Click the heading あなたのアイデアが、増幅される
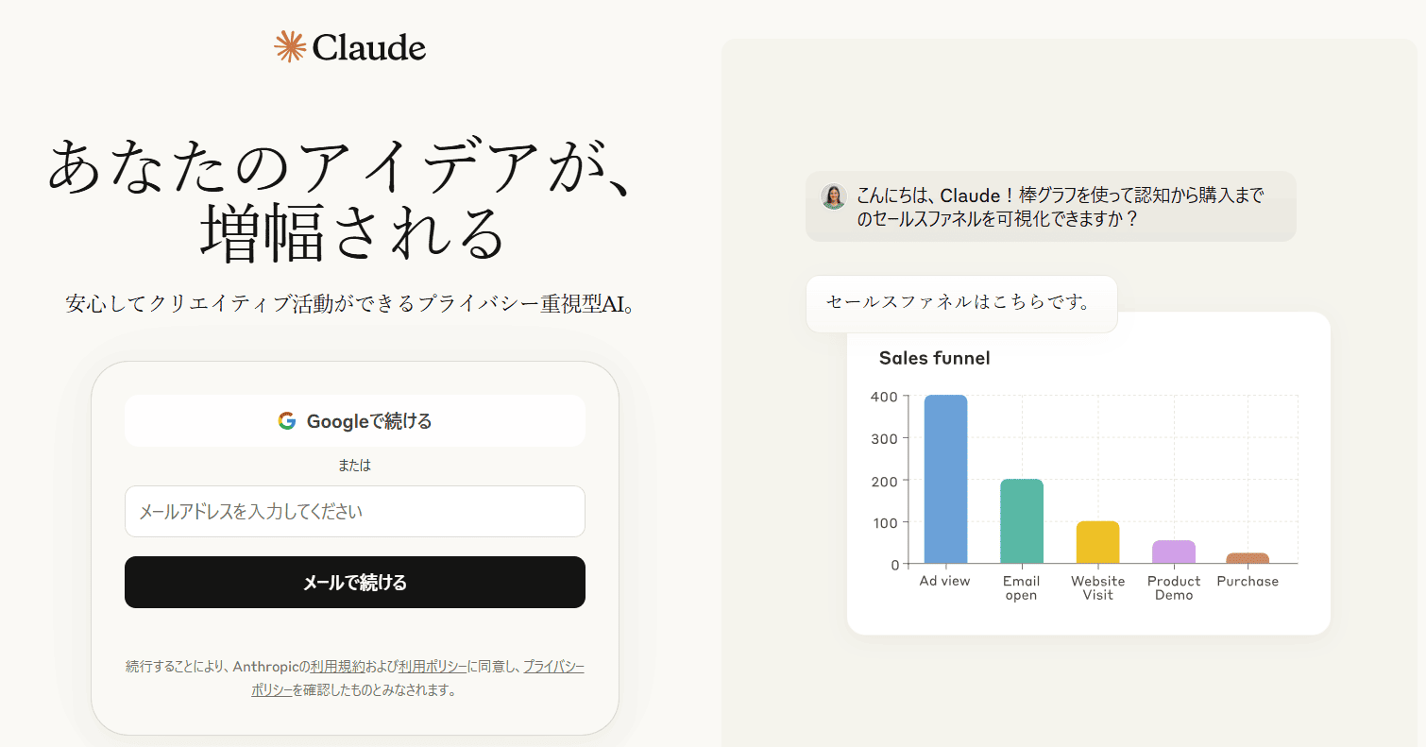 coord(351,189)
